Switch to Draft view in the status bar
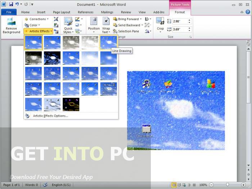Image resolution: width=252 pixels, height=189 pixels. coord(194,185)
